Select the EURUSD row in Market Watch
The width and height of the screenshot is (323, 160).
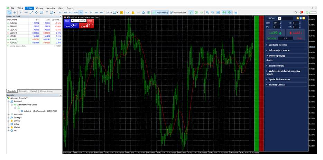34,23
